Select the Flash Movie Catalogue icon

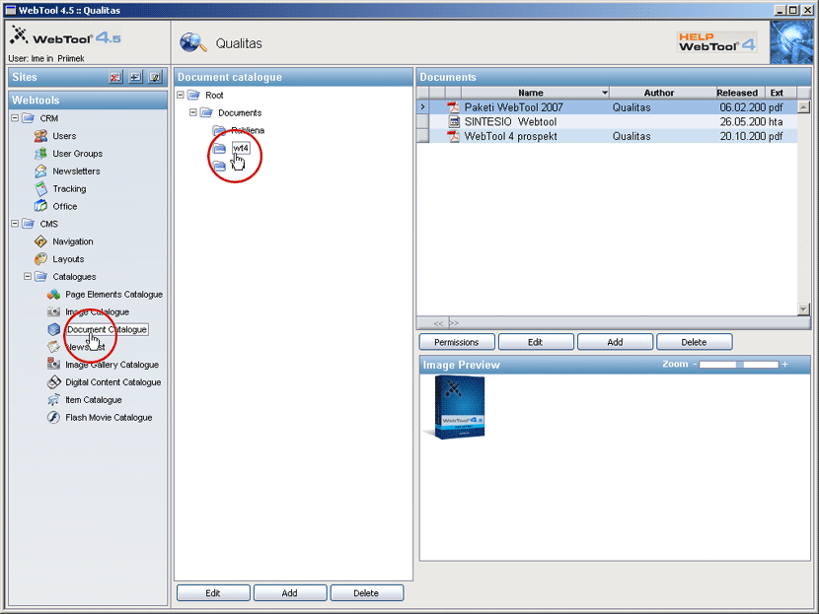coord(54,418)
